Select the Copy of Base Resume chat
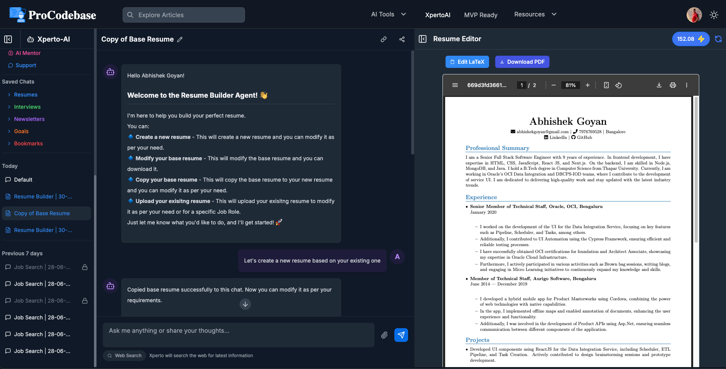The image size is (726, 369). click(46, 213)
